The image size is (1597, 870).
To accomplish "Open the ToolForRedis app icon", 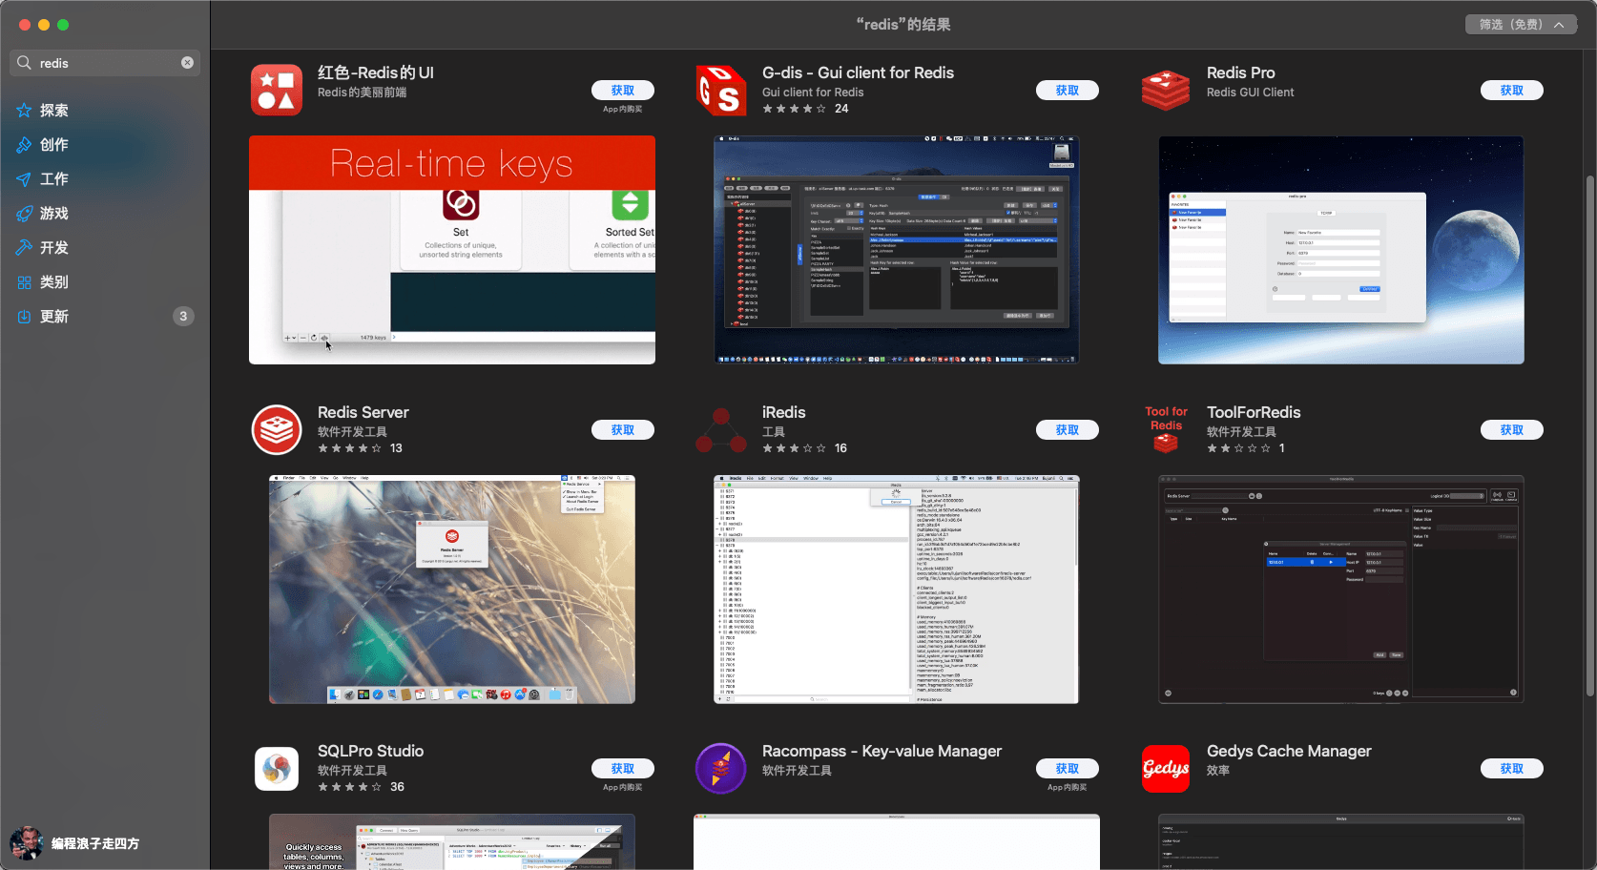I will (1166, 429).
